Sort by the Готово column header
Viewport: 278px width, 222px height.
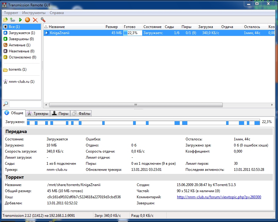point(133,27)
